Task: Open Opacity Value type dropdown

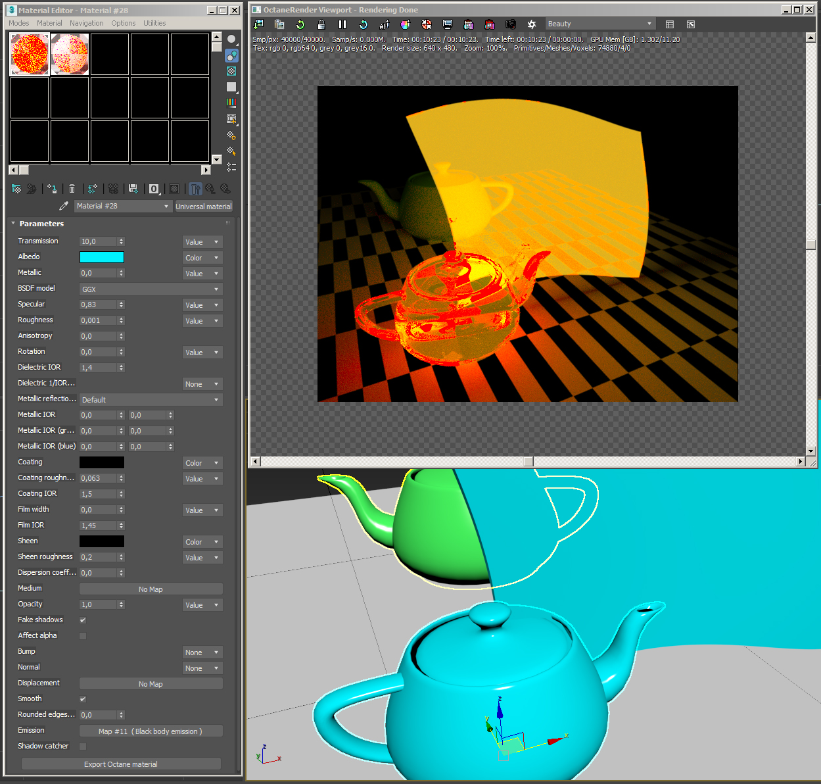Action: pyautogui.click(x=202, y=605)
